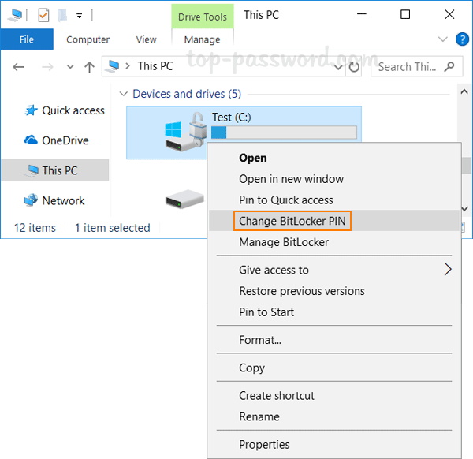
Task: Collapse the Devices and drives group
Action: point(124,94)
